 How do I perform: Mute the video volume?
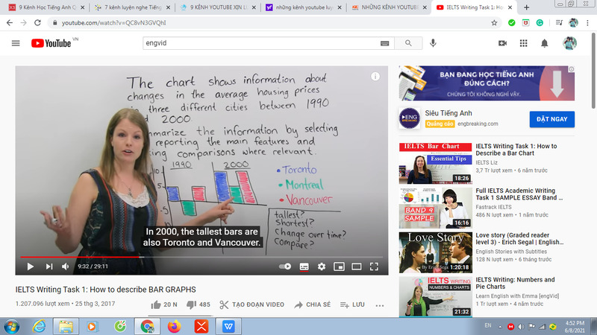[66, 267]
